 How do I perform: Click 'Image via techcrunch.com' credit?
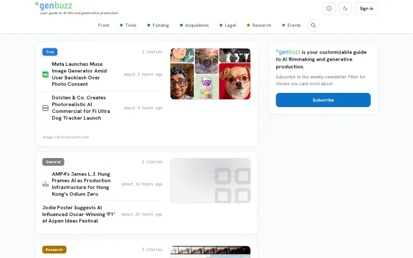(x=66, y=137)
